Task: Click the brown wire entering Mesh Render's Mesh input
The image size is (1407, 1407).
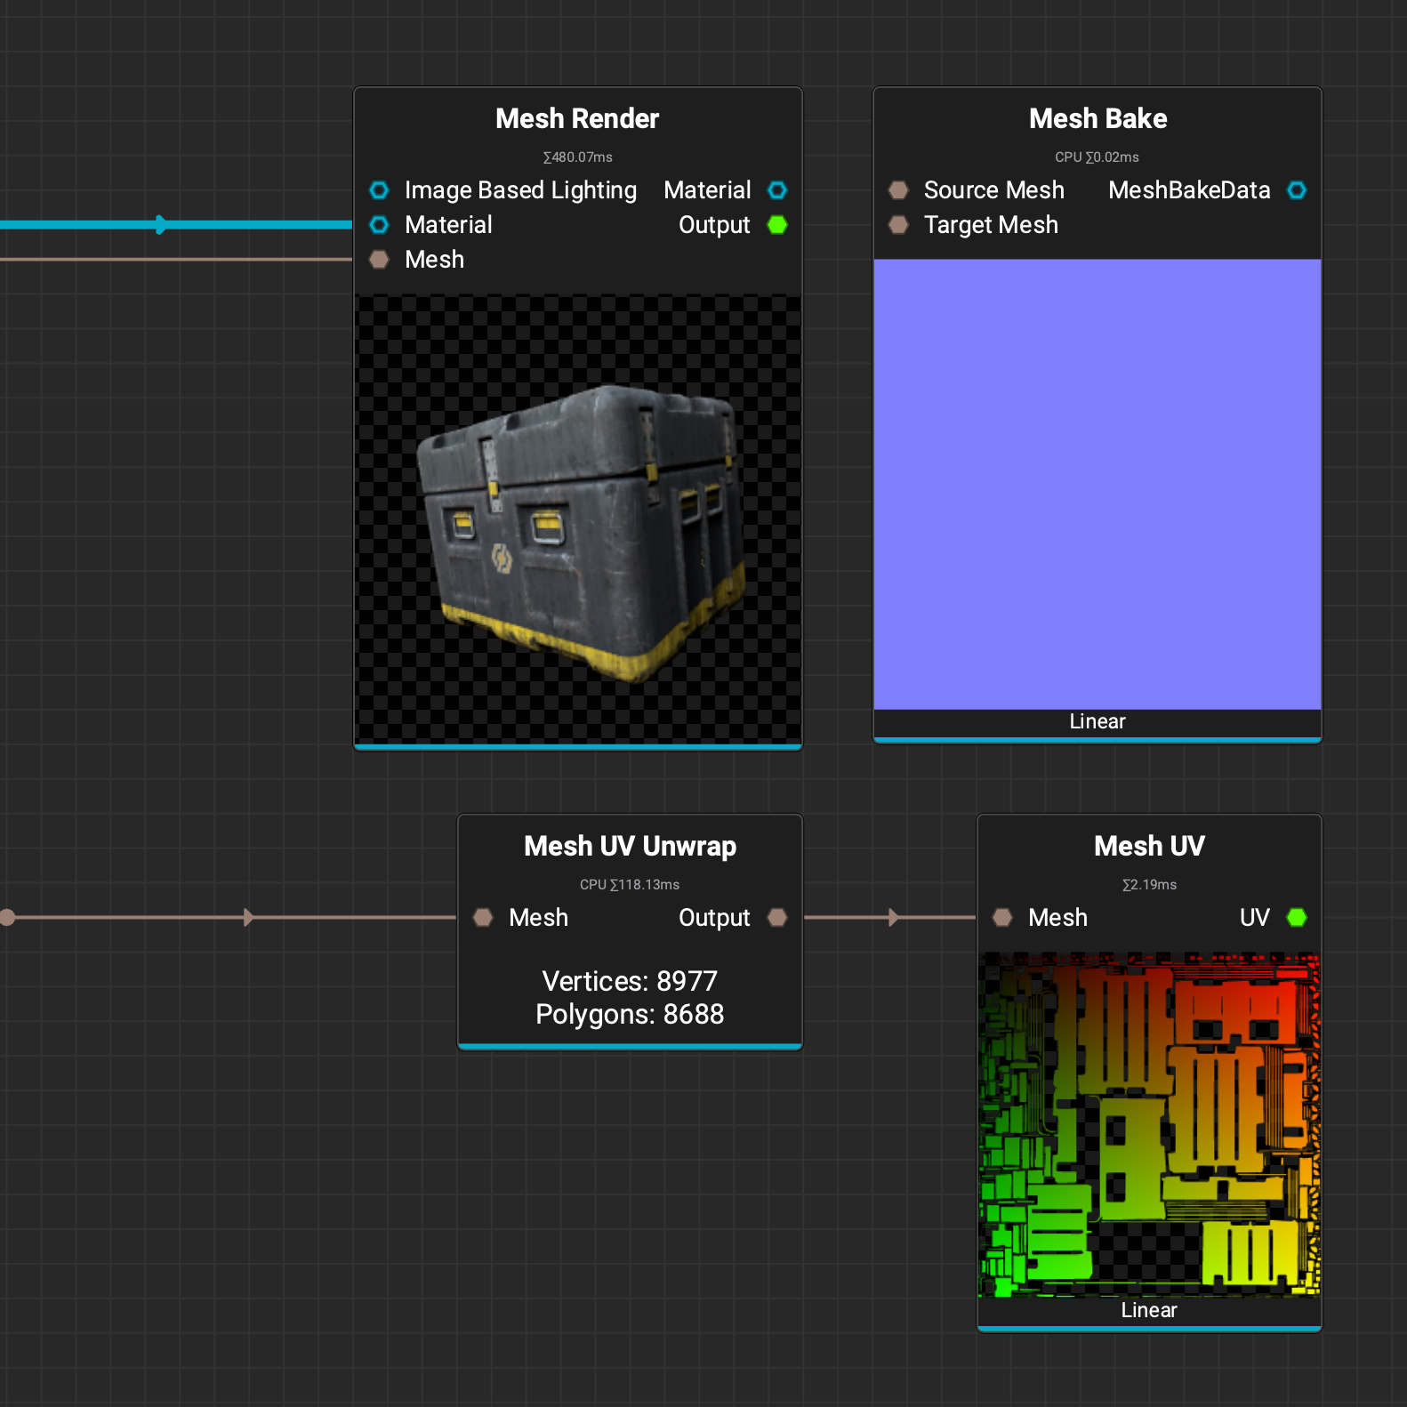Action: [x=176, y=260]
